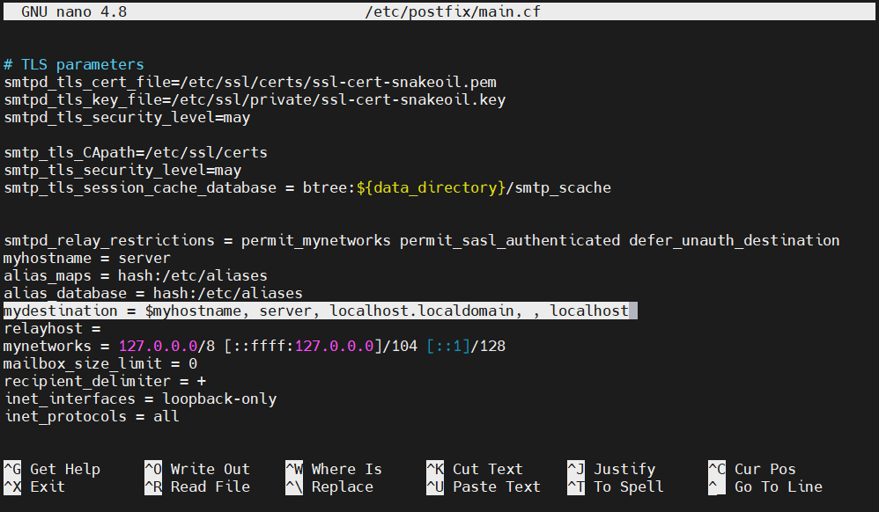This screenshot has height=512, width=879.
Task: Click the ^U key hint
Action: click(435, 486)
